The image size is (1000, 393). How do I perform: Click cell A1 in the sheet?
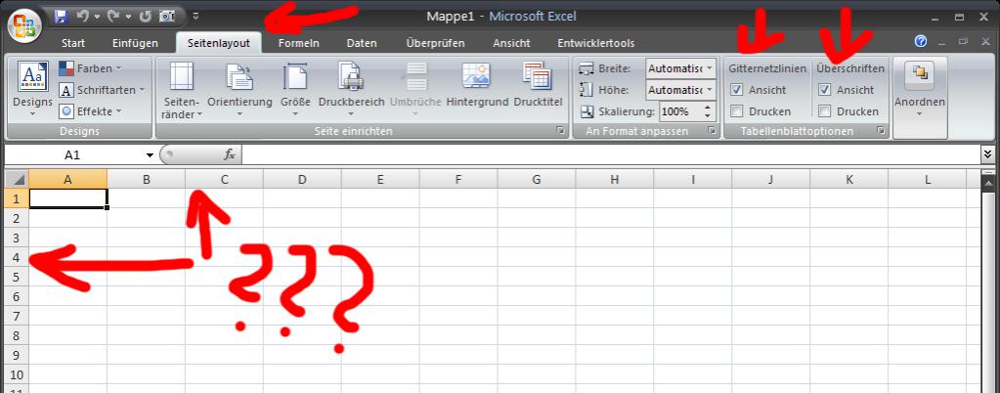tap(68, 198)
